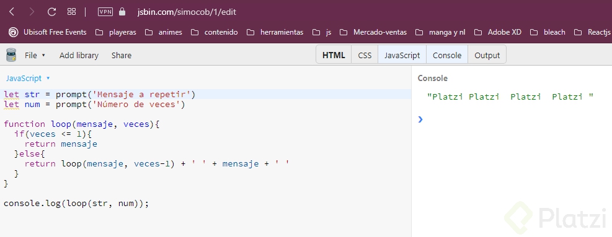Open the Share menu
The height and width of the screenshot is (237, 612).
(122, 55)
